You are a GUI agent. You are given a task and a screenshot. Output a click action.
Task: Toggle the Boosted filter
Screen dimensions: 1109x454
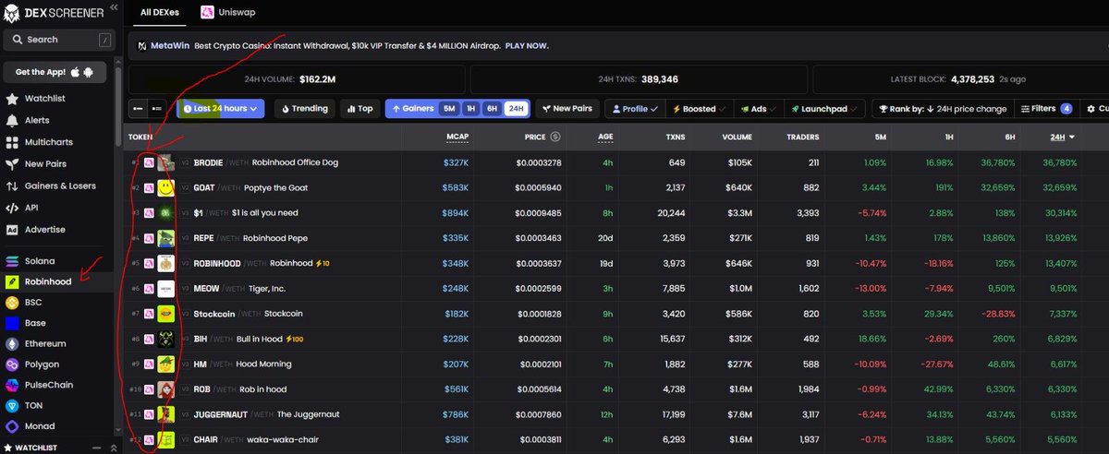(x=699, y=109)
